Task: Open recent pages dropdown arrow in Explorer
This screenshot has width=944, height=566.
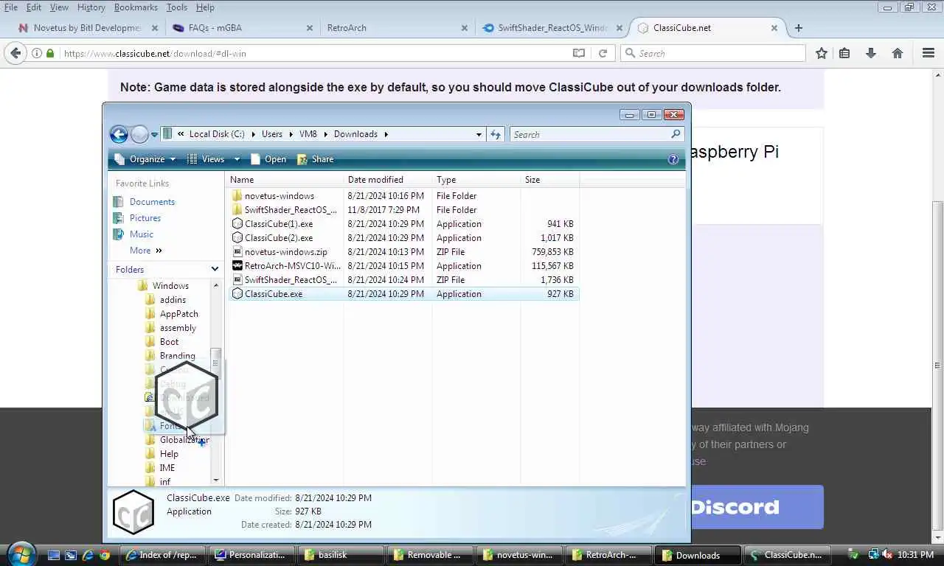Action: 154,134
